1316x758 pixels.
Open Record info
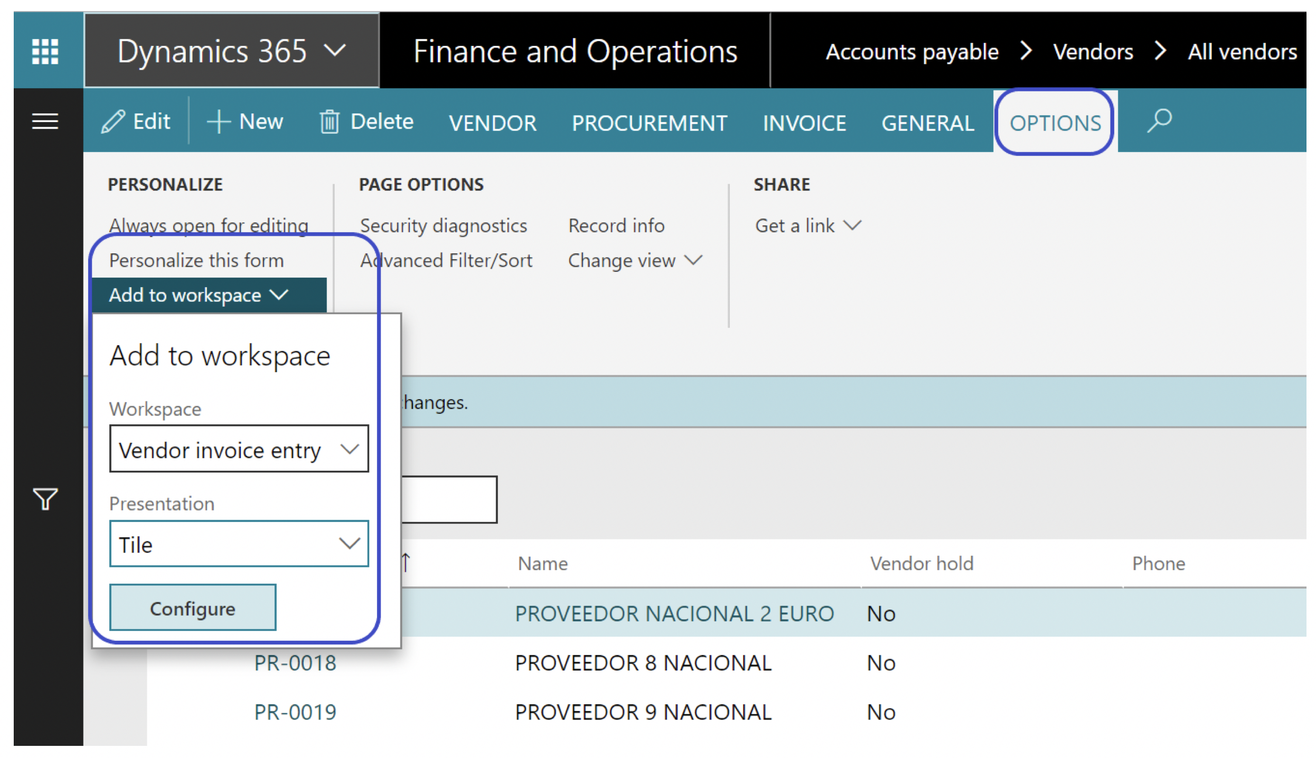(616, 225)
